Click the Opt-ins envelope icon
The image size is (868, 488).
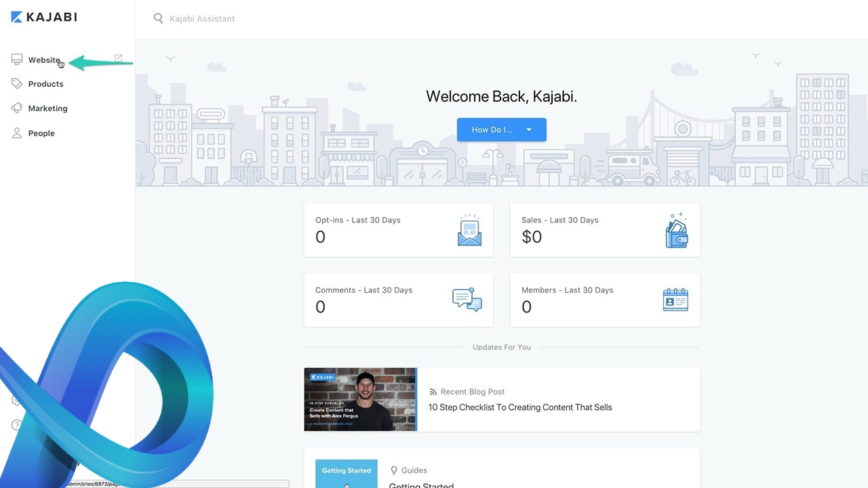click(469, 230)
